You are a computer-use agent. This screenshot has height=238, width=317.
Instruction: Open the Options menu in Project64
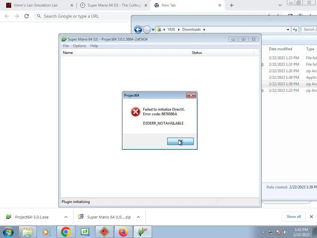click(80, 46)
